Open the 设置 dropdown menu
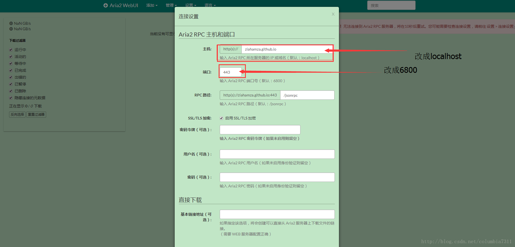This screenshot has width=515, height=247. point(191,5)
